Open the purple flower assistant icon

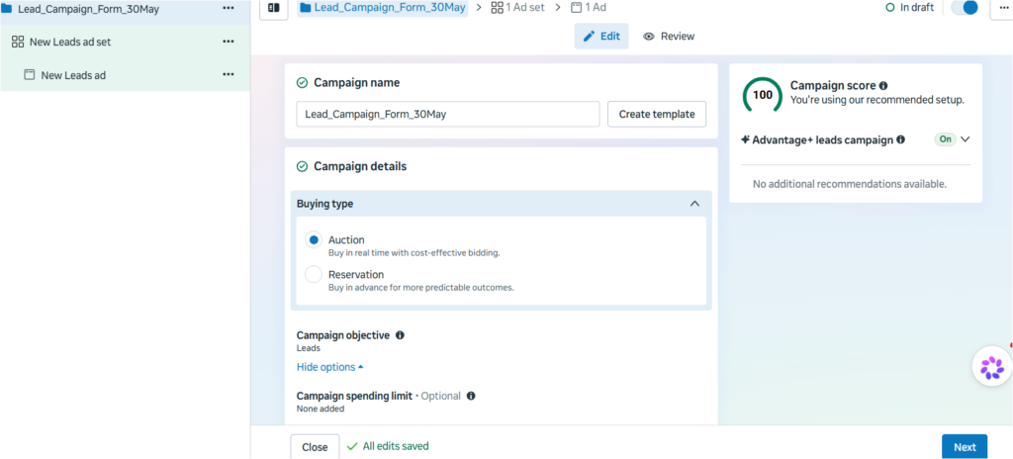tap(991, 367)
